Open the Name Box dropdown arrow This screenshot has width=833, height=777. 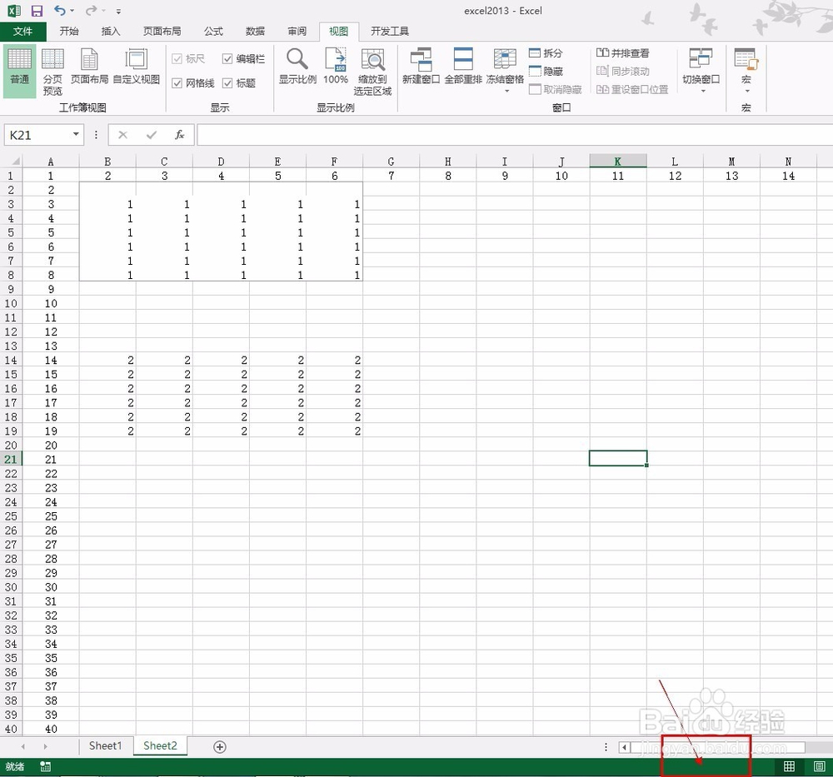coord(76,134)
